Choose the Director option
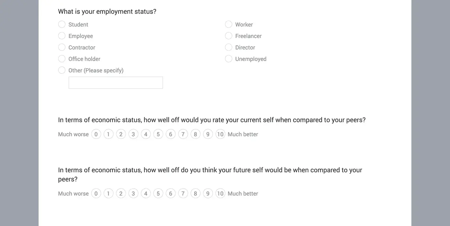450x226 pixels. tap(229, 47)
